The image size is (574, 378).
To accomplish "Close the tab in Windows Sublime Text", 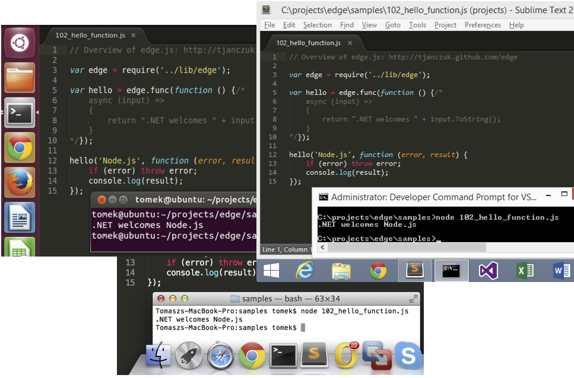I will click(350, 43).
